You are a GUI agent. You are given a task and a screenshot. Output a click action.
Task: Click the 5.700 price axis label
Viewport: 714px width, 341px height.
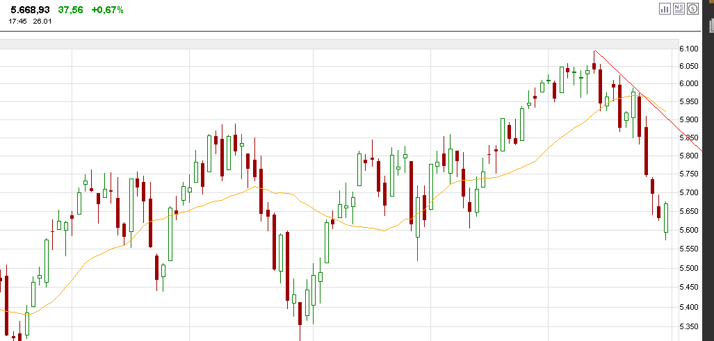coord(688,193)
